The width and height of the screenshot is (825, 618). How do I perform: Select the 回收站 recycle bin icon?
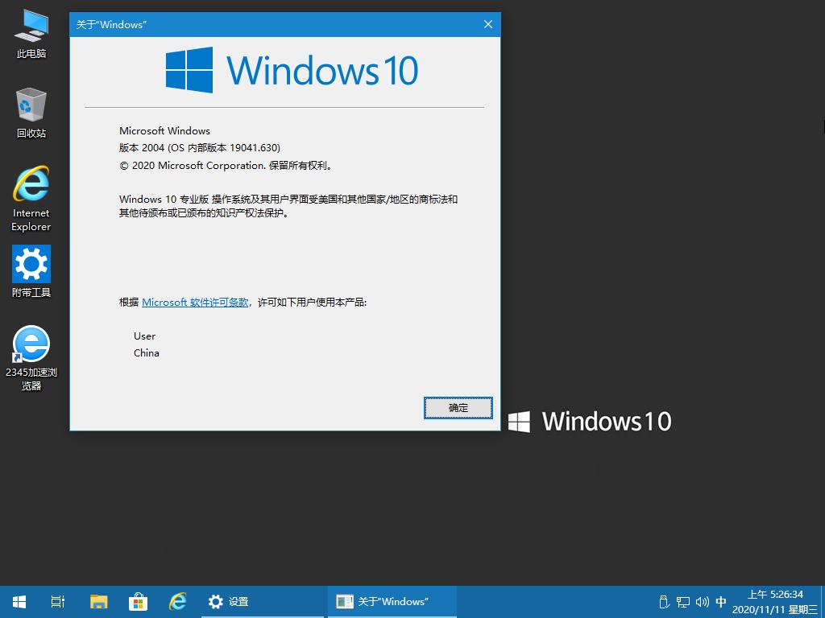coord(31,113)
